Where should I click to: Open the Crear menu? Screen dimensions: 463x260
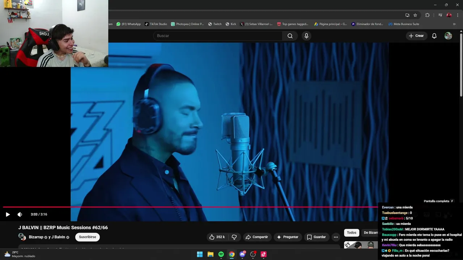pos(416,36)
